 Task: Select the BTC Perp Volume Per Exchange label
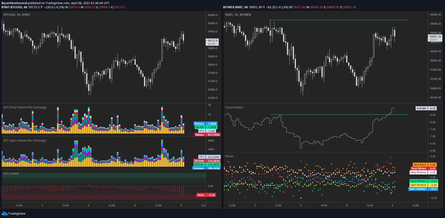(25, 107)
